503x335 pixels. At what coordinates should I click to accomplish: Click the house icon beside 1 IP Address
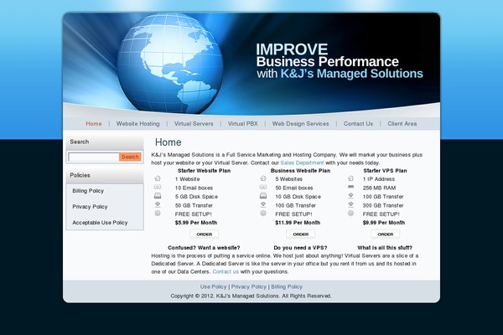click(351, 178)
